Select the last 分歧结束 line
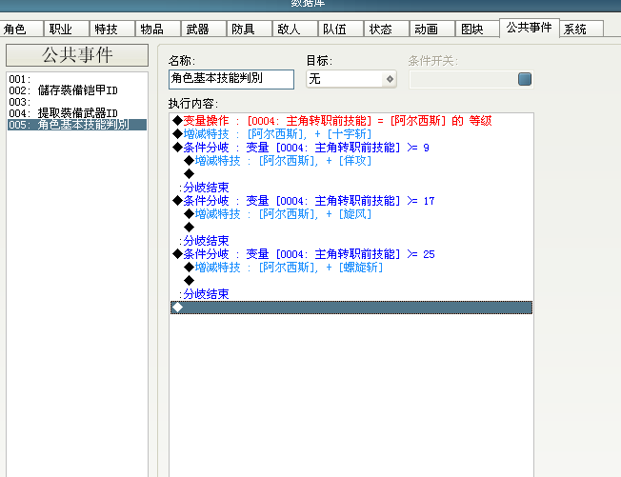621x477 pixels. click(x=351, y=293)
